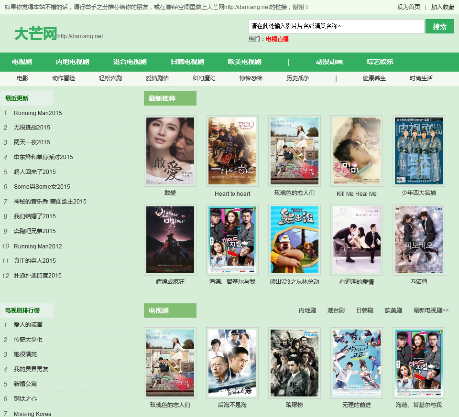Viewport: 459px width, 417px height.
Task: Click the 玫瑰色的恋人们 poster under 最新推荐
Action: (x=295, y=151)
